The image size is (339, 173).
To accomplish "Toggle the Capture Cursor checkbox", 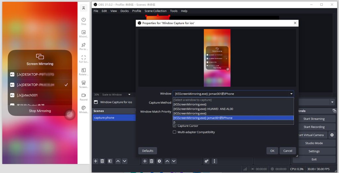I will coord(174,126).
